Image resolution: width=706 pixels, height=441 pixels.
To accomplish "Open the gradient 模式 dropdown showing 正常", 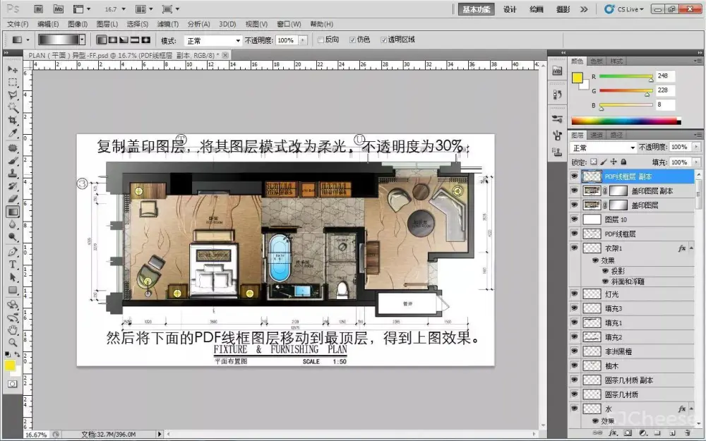I will pyautogui.click(x=213, y=41).
